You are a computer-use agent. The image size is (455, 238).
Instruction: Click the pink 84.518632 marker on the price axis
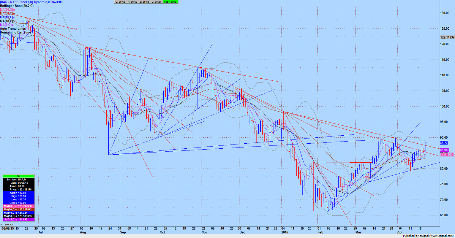pos(447,155)
